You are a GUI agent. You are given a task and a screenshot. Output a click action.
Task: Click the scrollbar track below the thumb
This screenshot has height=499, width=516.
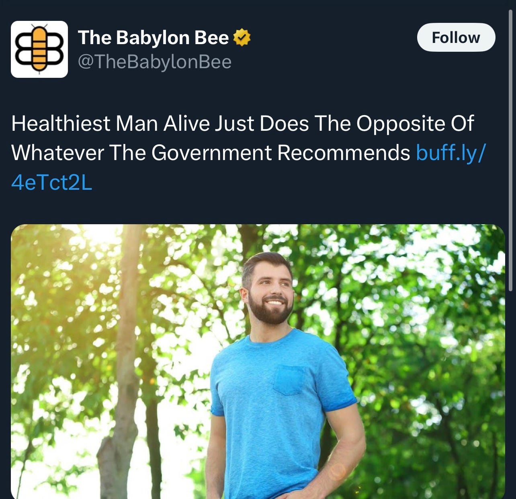(x=510, y=395)
